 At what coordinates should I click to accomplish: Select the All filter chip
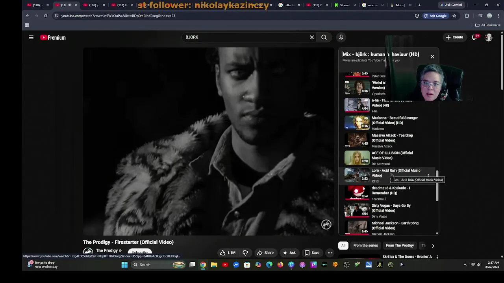343,246
